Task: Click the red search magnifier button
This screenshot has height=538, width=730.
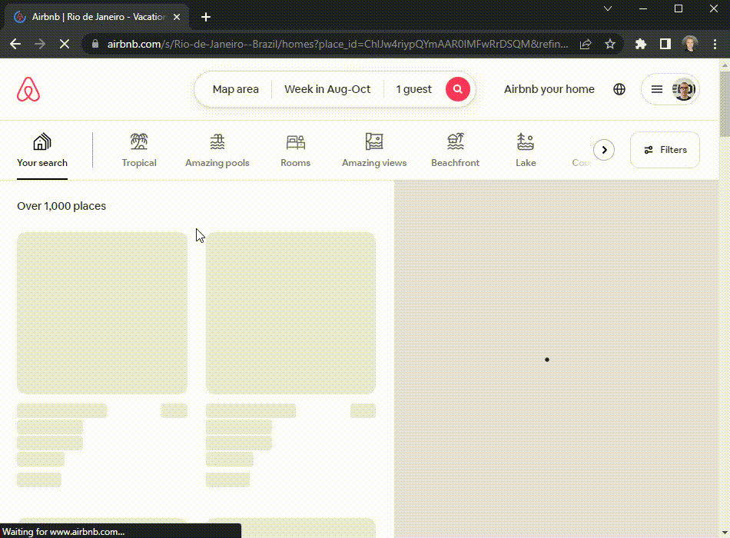Action: pyautogui.click(x=458, y=89)
